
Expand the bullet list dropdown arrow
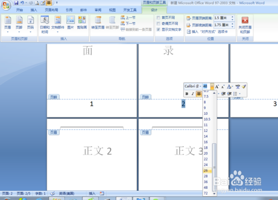click(x=240, y=94)
